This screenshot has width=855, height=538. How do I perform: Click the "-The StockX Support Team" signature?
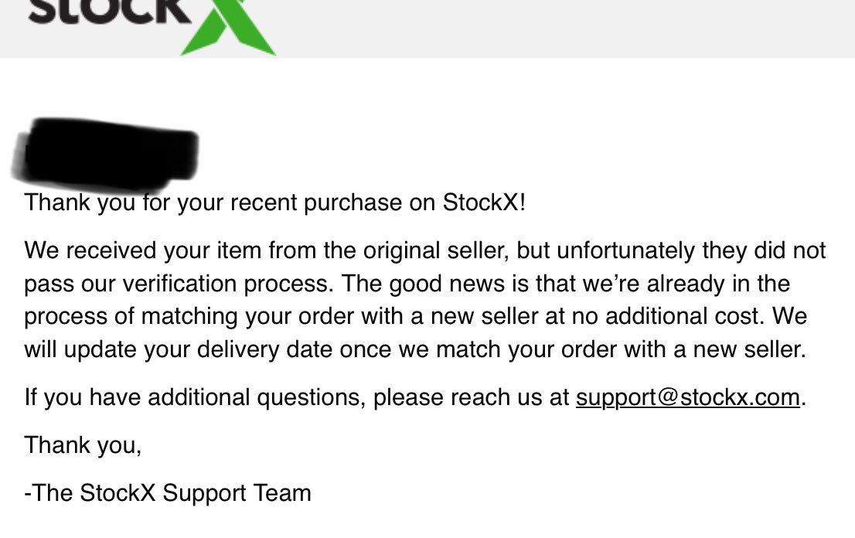pyautogui.click(x=168, y=492)
